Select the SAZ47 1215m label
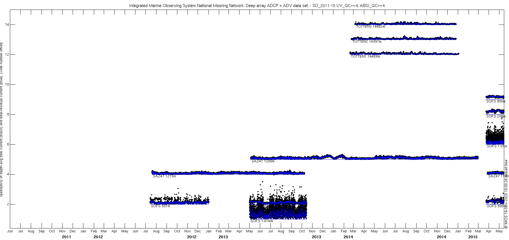509x240 pixels. click(164, 176)
